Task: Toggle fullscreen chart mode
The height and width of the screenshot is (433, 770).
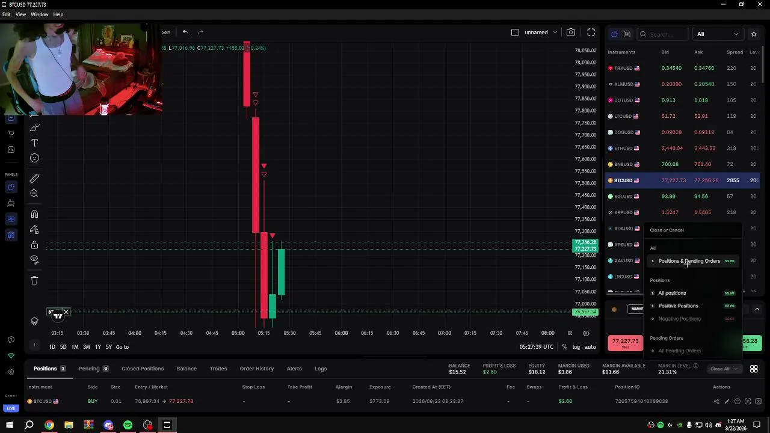Action: [591, 32]
